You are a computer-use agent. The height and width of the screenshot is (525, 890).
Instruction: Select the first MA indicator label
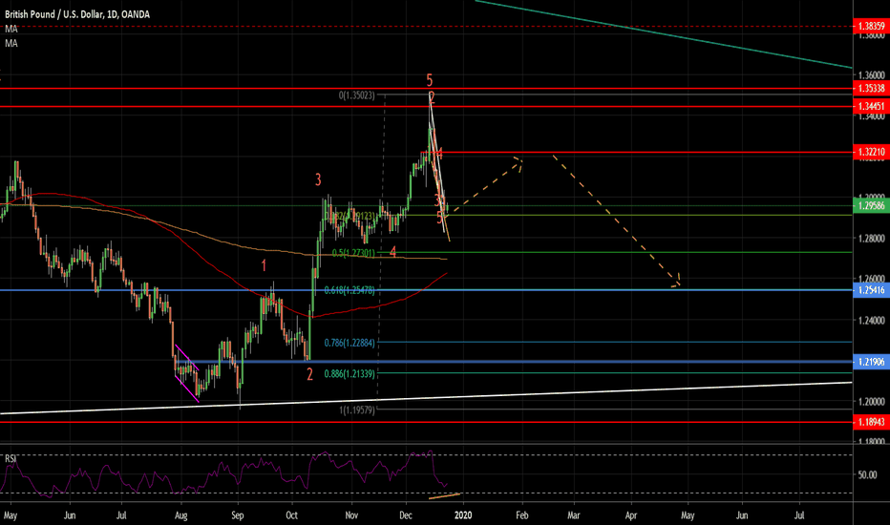(11, 29)
